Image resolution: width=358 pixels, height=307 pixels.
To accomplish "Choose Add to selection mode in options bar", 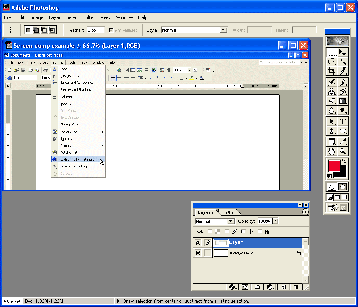I will click(36, 29).
